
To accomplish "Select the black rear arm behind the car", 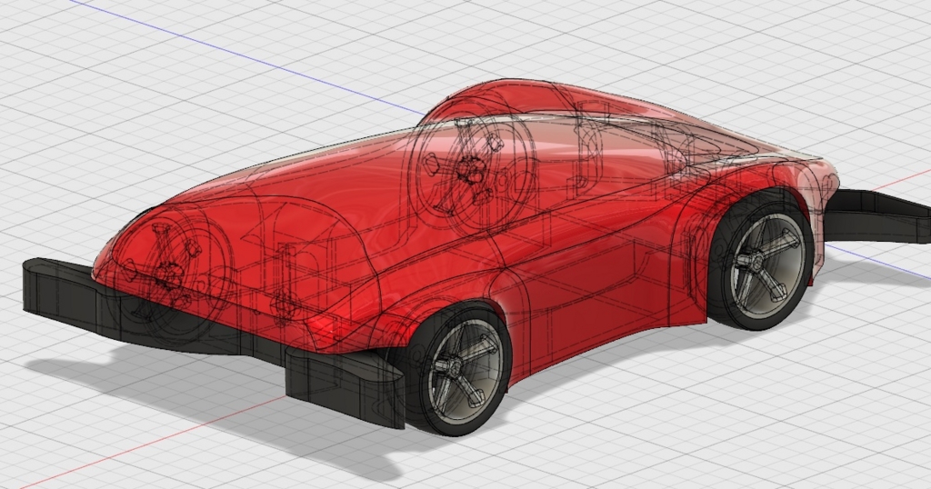I will coord(877,215).
